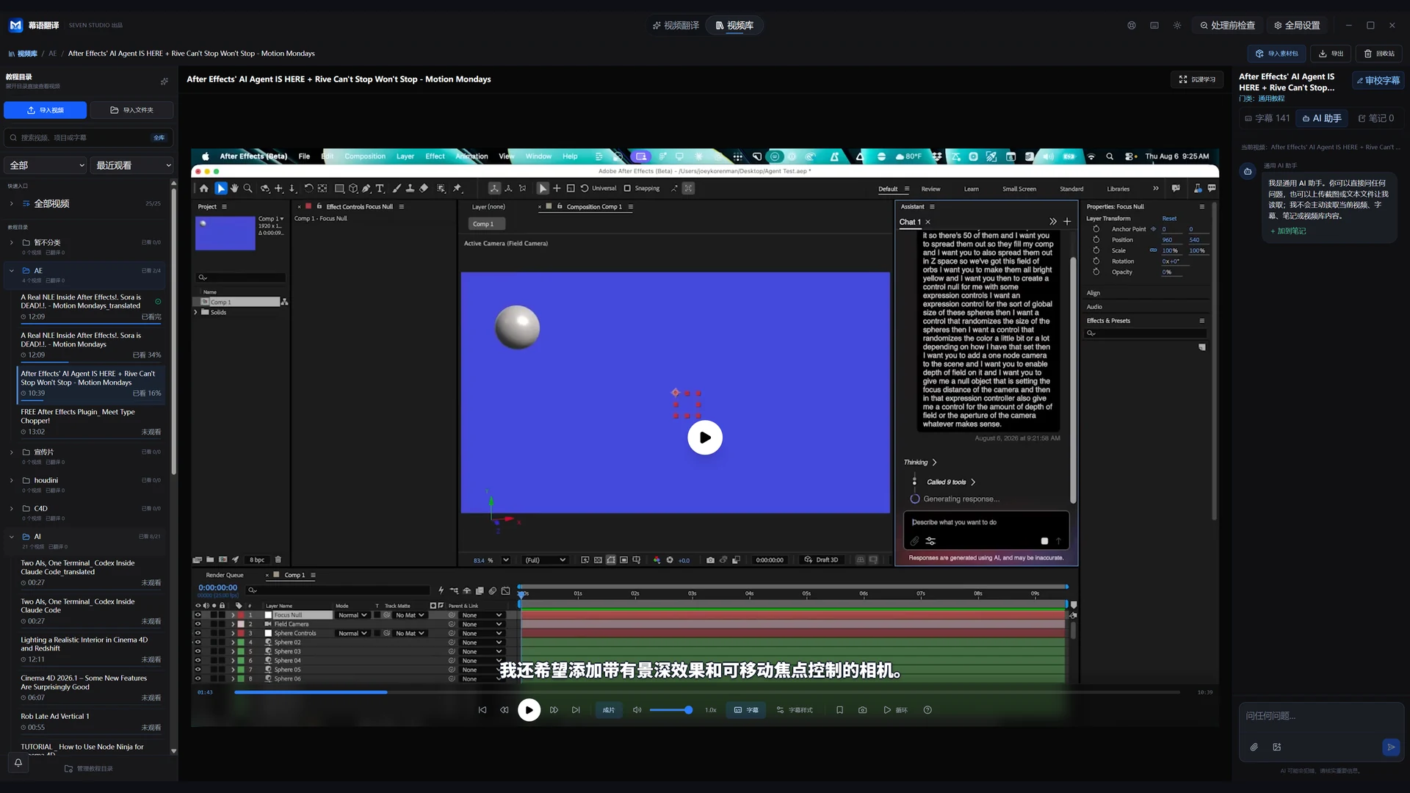Viewport: 1410px width, 793px height.
Task: Click 通用教程 category link
Action: 1271,99
